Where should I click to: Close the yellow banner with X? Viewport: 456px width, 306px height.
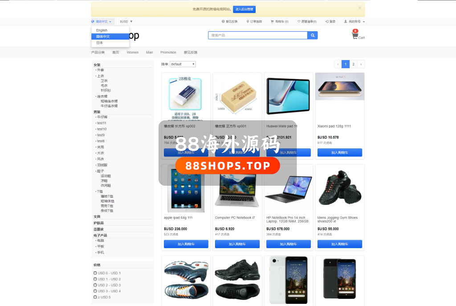tap(360, 8)
